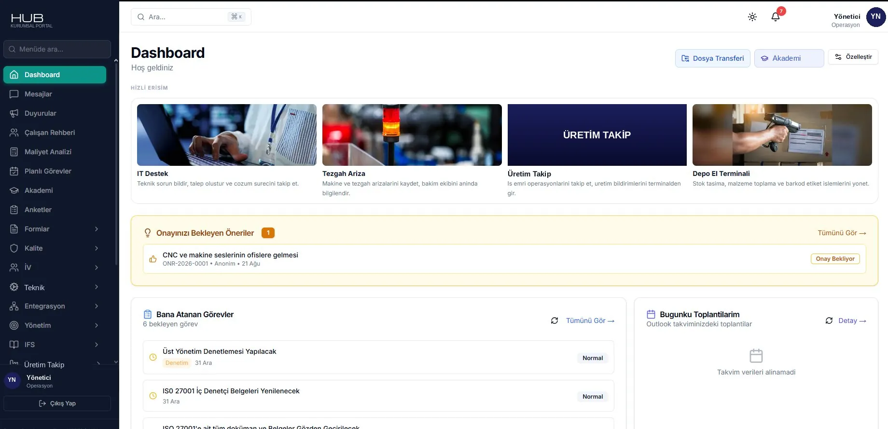888x429 pixels.
Task: Click the clock icon beside ISO 27001 İç Denetçi
Action: click(153, 396)
